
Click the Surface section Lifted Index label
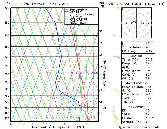pyautogui.click(x=131, y=71)
